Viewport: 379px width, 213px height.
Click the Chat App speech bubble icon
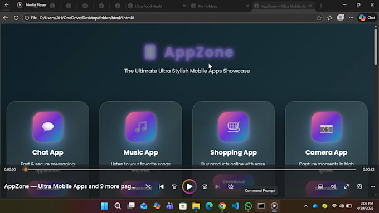[48, 127]
